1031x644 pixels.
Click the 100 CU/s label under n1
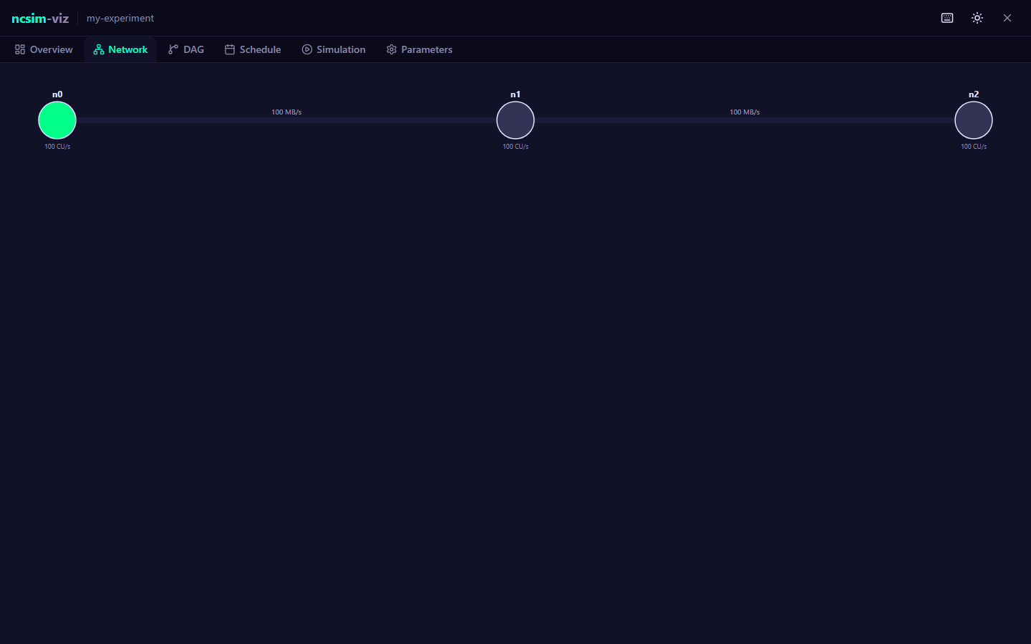click(515, 147)
